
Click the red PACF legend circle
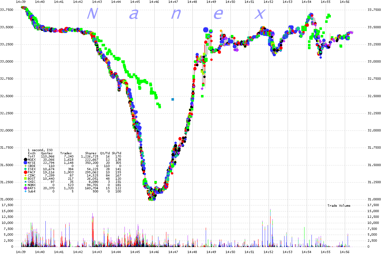pos(25,172)
